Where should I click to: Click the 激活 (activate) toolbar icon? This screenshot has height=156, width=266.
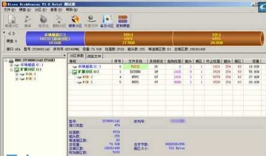pyautogui.click(x=28, y=21)
